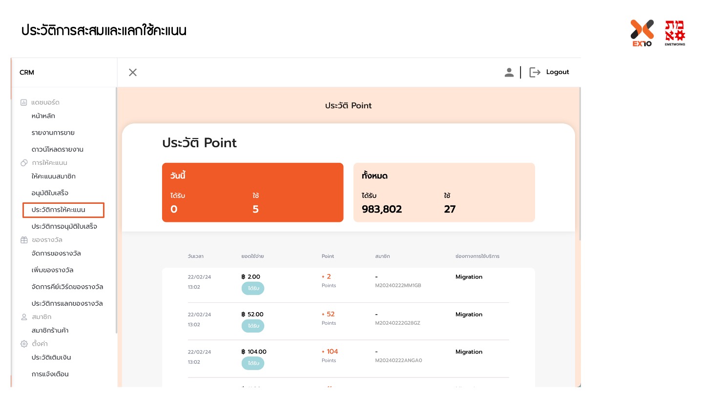Click the ทั้งหมด total summary card
703x395 pixels.
pos(444,193)
